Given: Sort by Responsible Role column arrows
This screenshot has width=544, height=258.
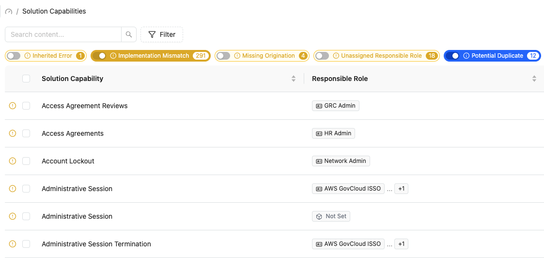Looking at the screenshot, I should 534,79.
